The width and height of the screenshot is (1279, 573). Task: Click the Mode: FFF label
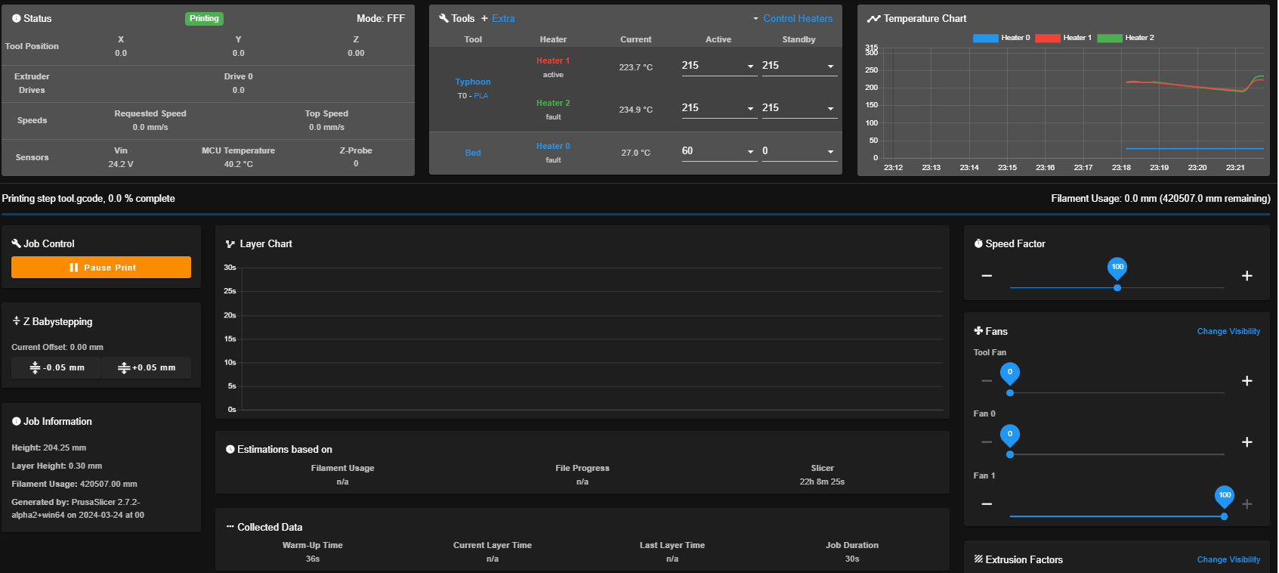[381, 18]
